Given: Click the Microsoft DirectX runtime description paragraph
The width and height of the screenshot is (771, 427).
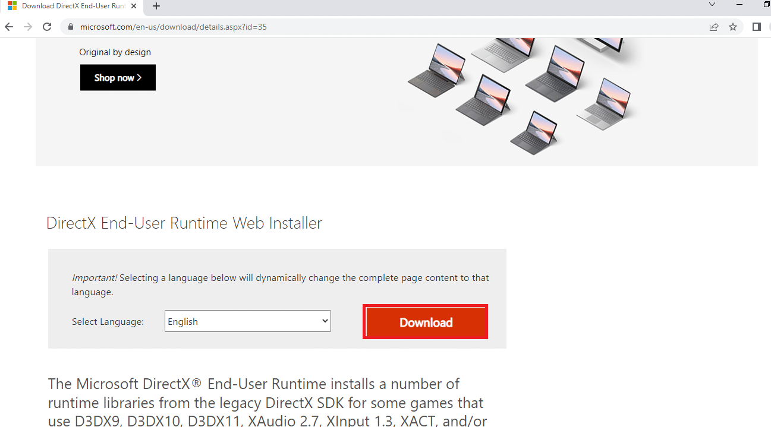Looking at the screenshot, I should point(268,403).
